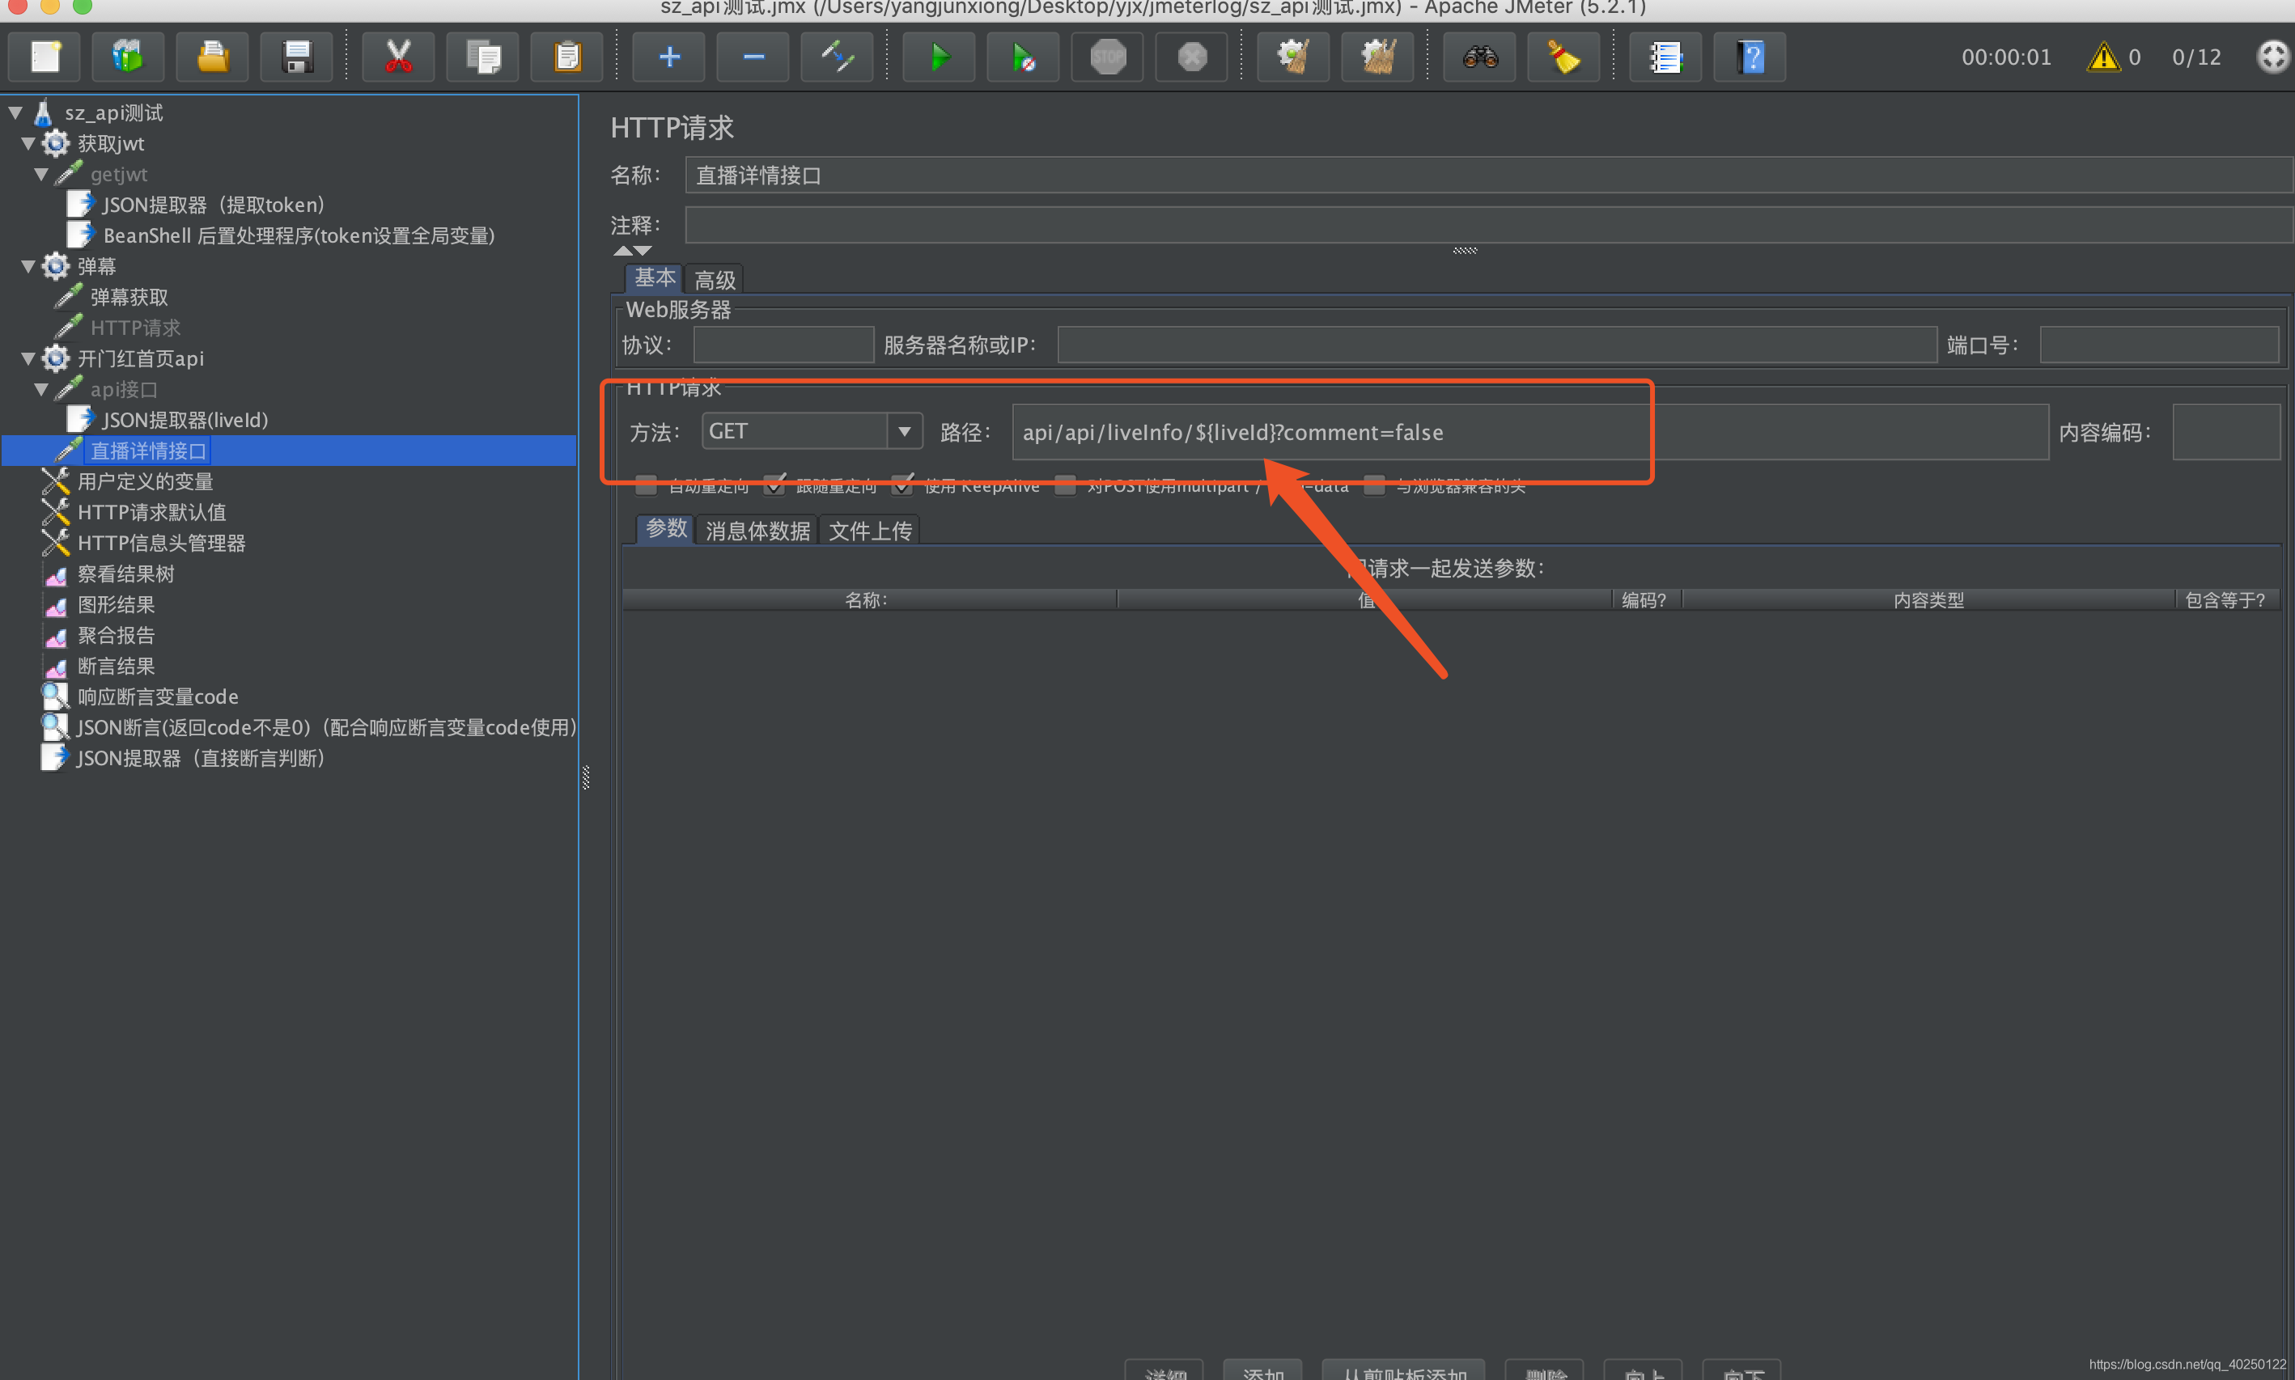Open the GET method dropdown
The width and height of the screenshot is (2295, 1380).
point(903,431)
